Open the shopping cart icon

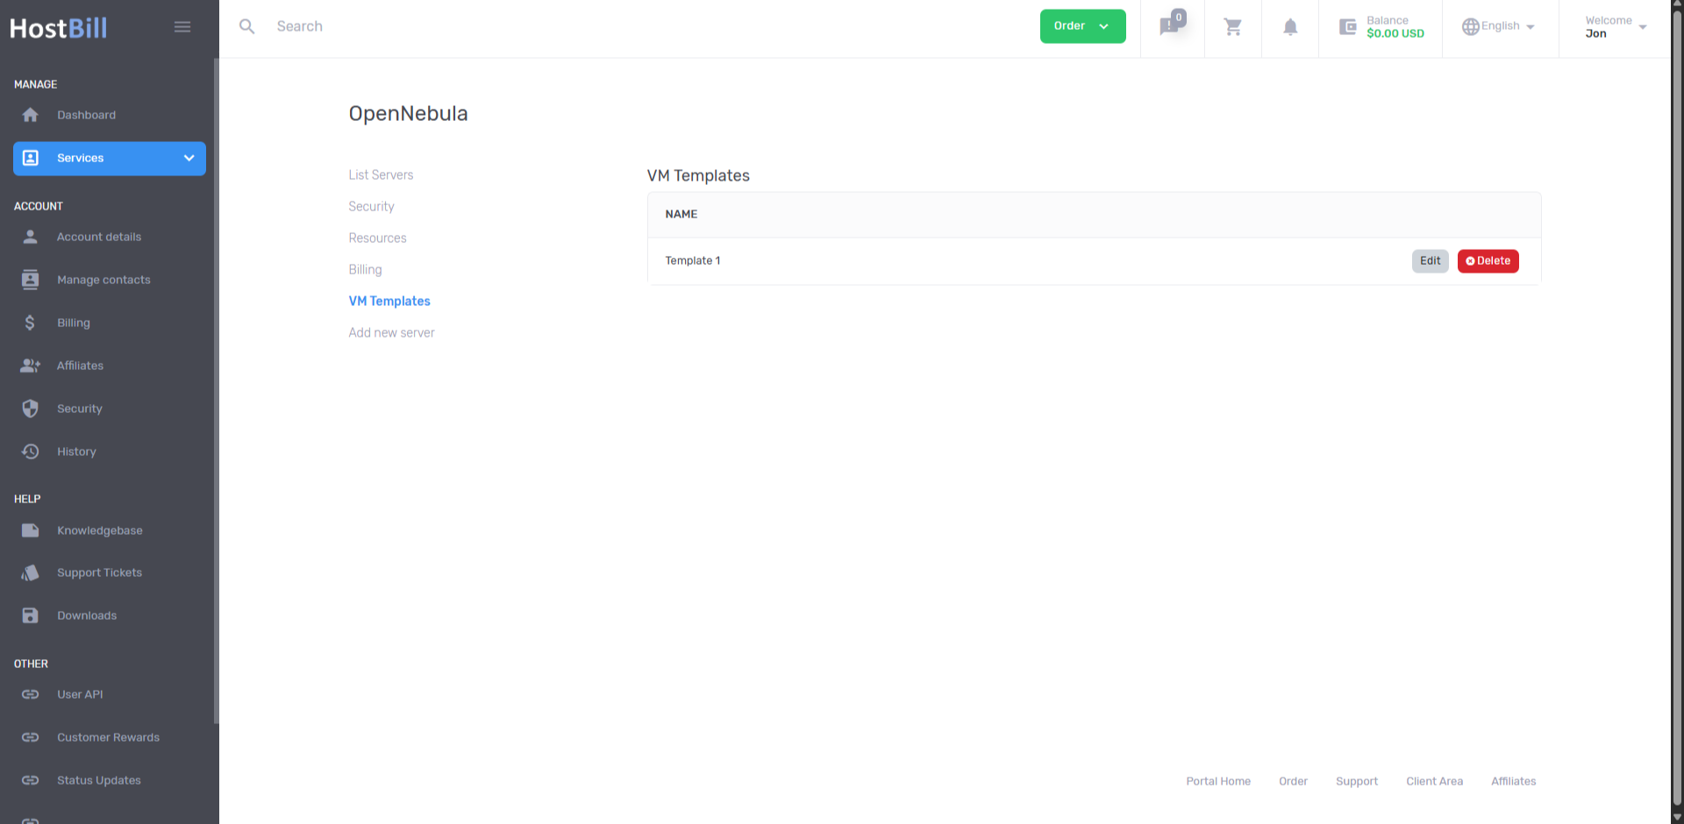pos(1233,27)
